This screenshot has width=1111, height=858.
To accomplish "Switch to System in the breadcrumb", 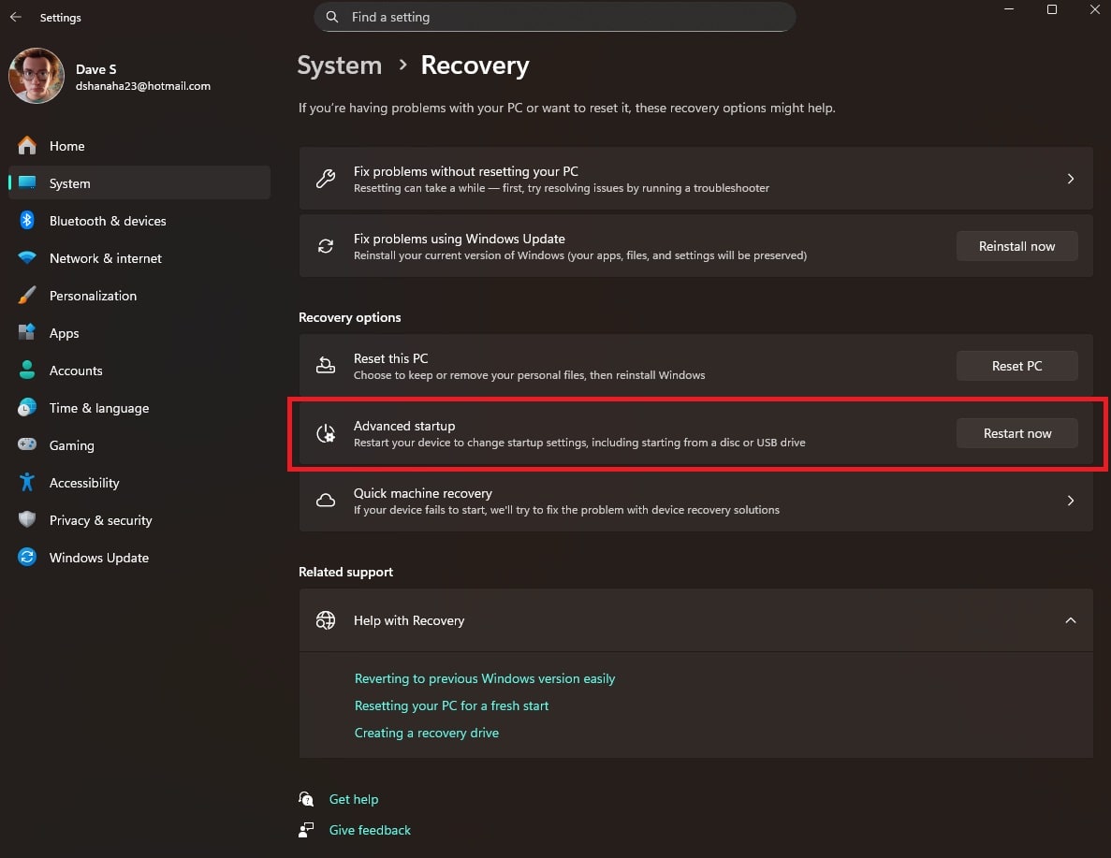I will pos(339,65).
